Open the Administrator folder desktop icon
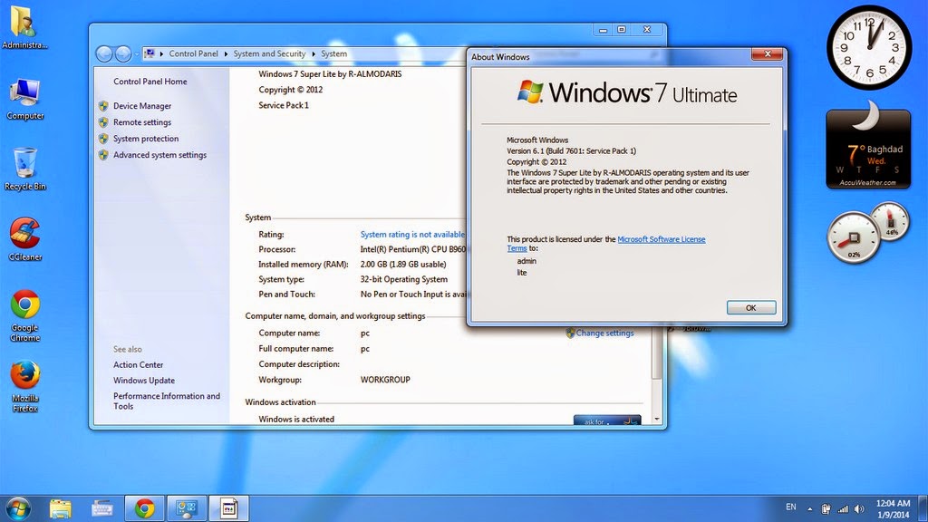This screenshot has width=928, height=522. 24,27
